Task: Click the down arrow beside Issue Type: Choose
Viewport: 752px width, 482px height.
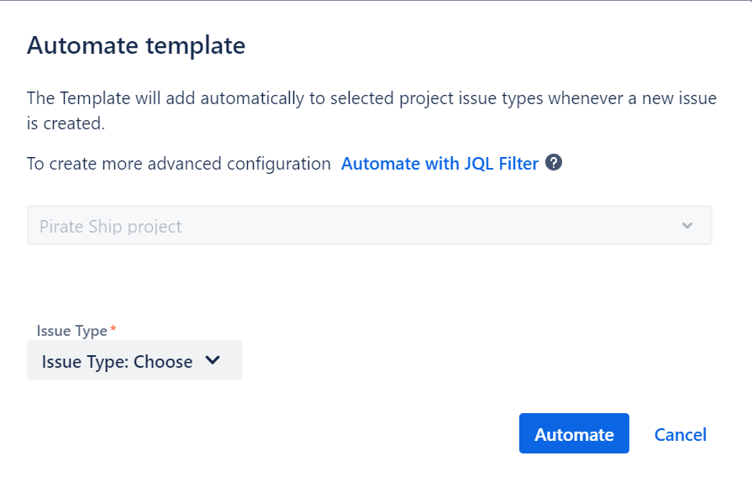Action: [x=213, y=361]
